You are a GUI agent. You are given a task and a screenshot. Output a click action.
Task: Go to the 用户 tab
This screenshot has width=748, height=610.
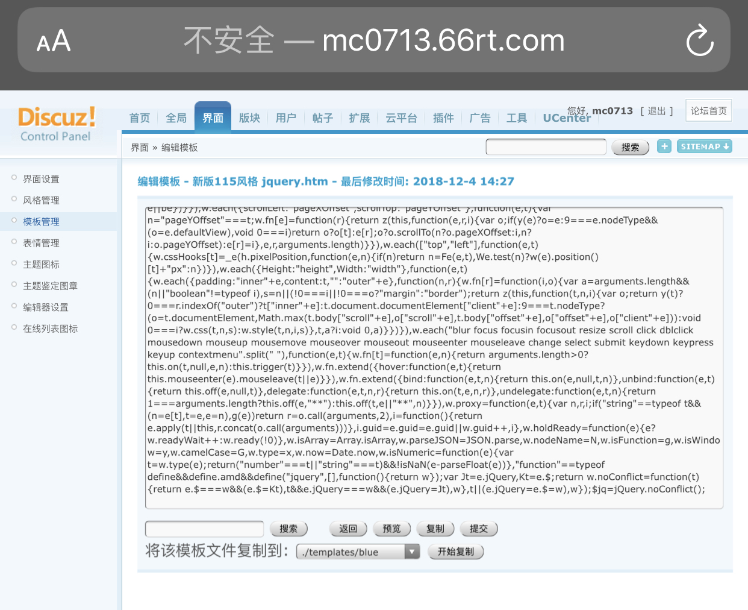(x=285, y=118)
